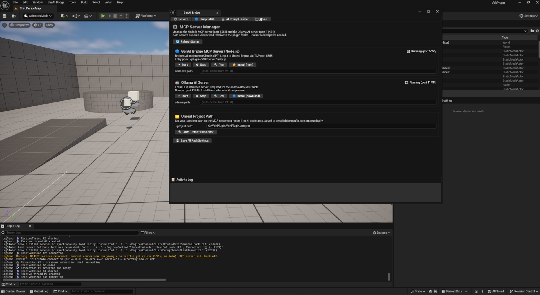Click the statistics bar-chart icon in status bar
Viewport: 540px width, 295px height.
coord(476,292)
